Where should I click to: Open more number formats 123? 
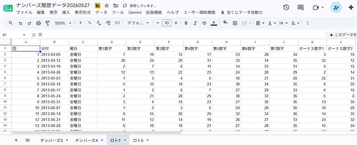pyautogui.click(x=117, y=23)
